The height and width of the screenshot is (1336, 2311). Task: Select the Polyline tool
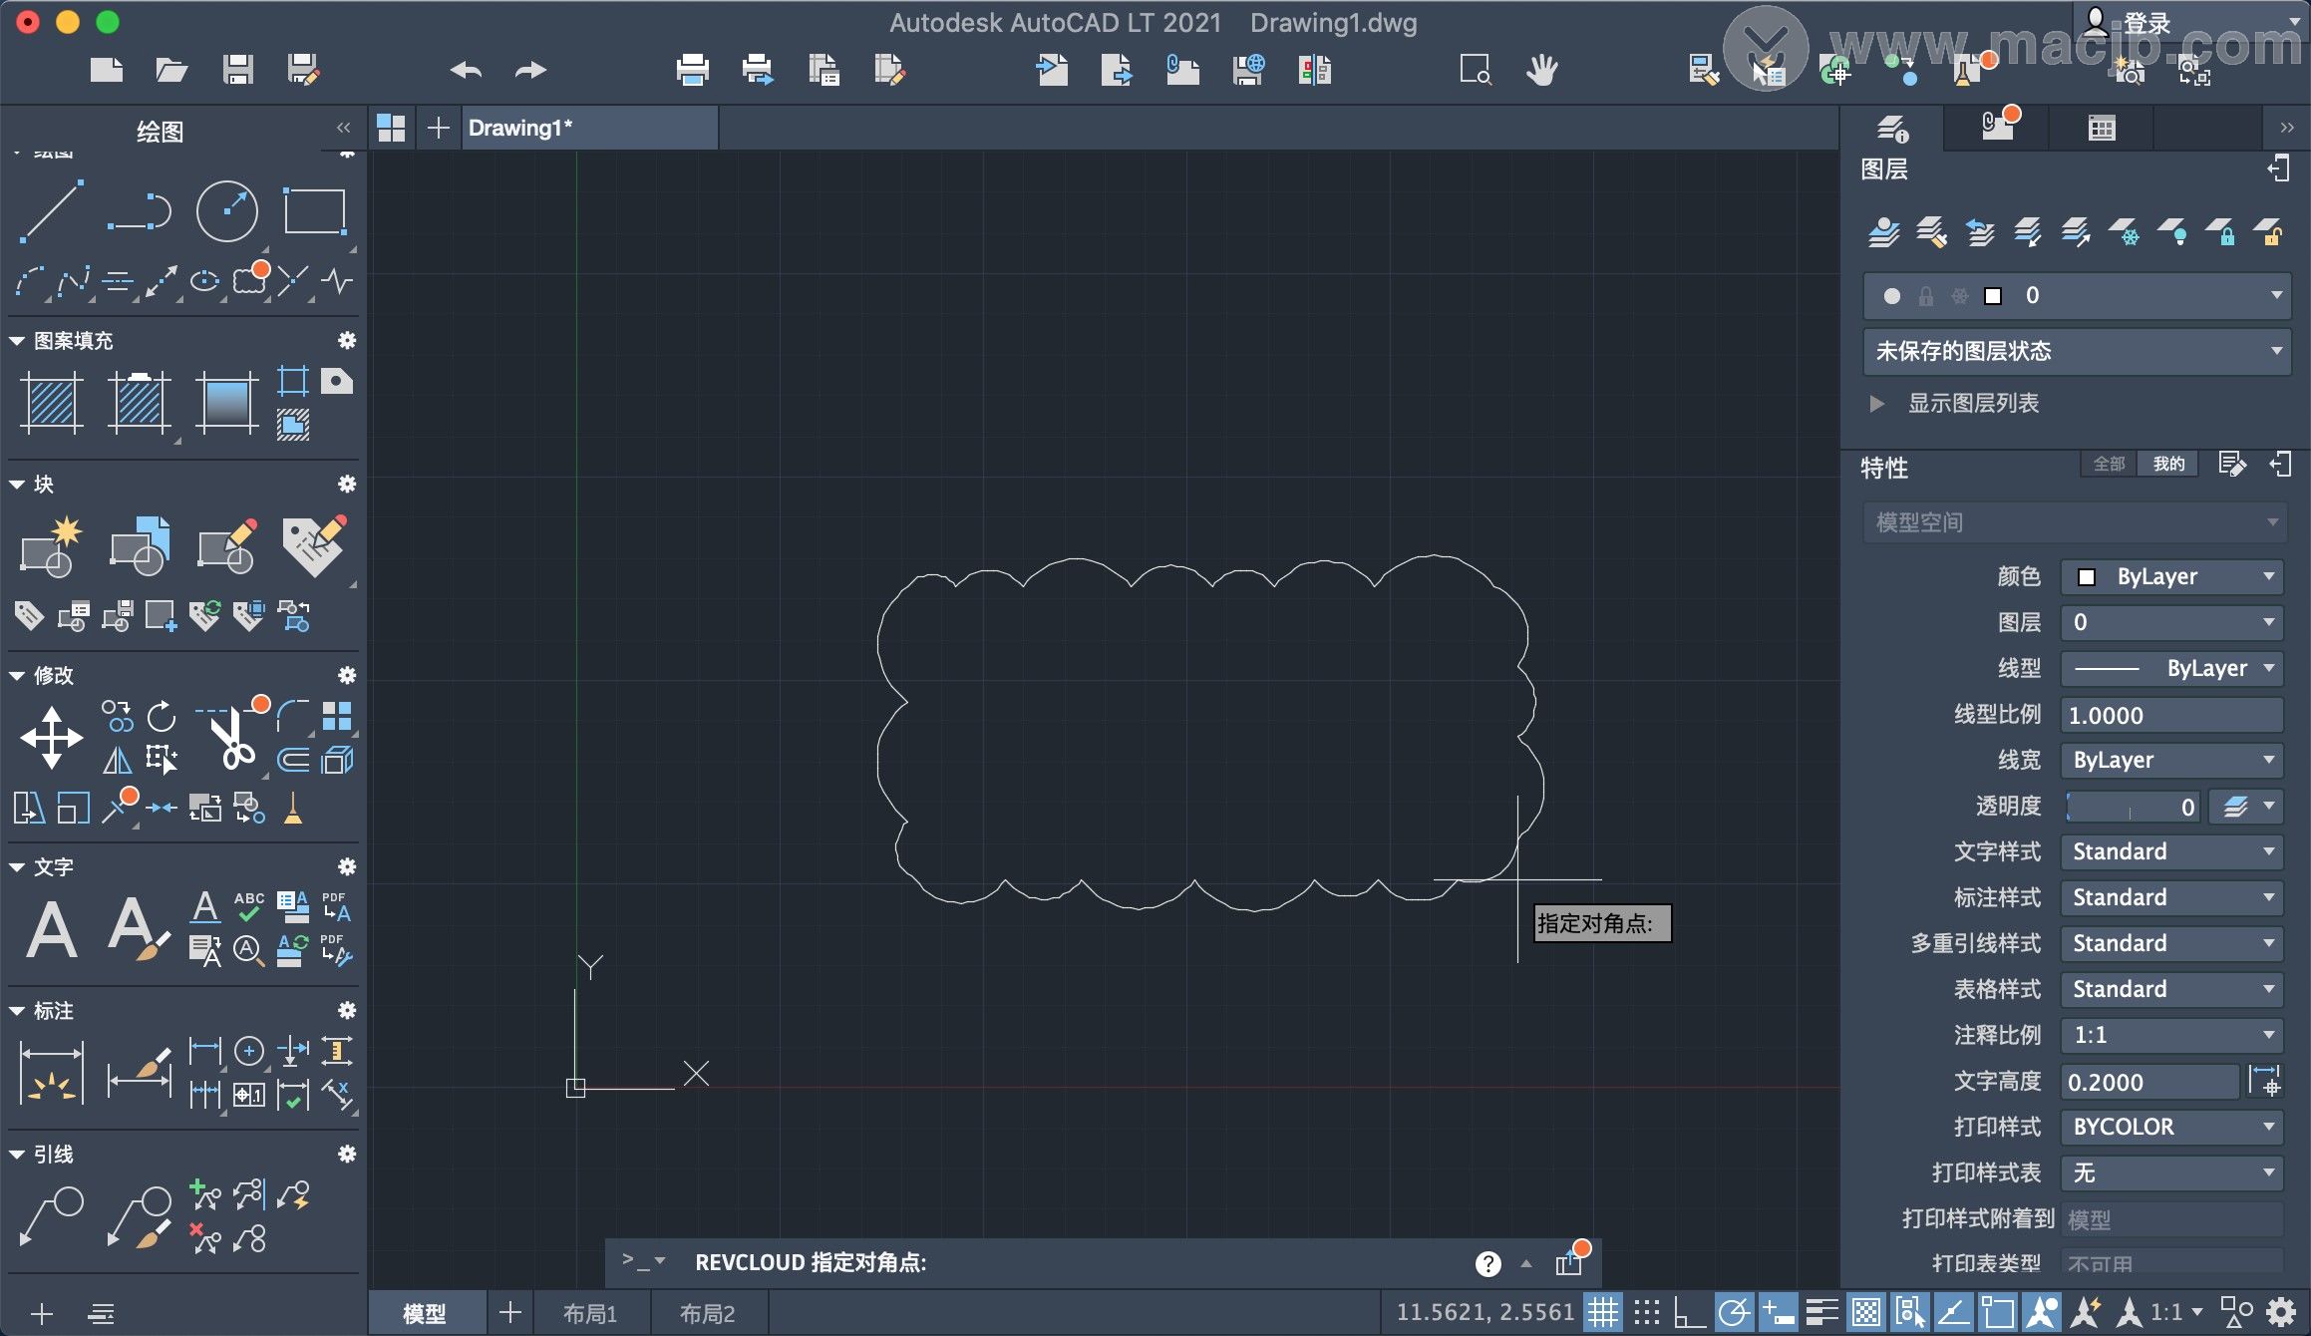click(140, 211)
